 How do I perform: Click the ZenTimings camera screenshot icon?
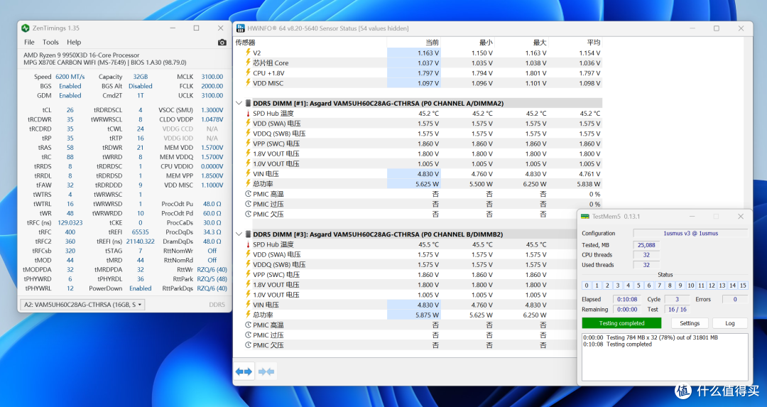(222, 43)
